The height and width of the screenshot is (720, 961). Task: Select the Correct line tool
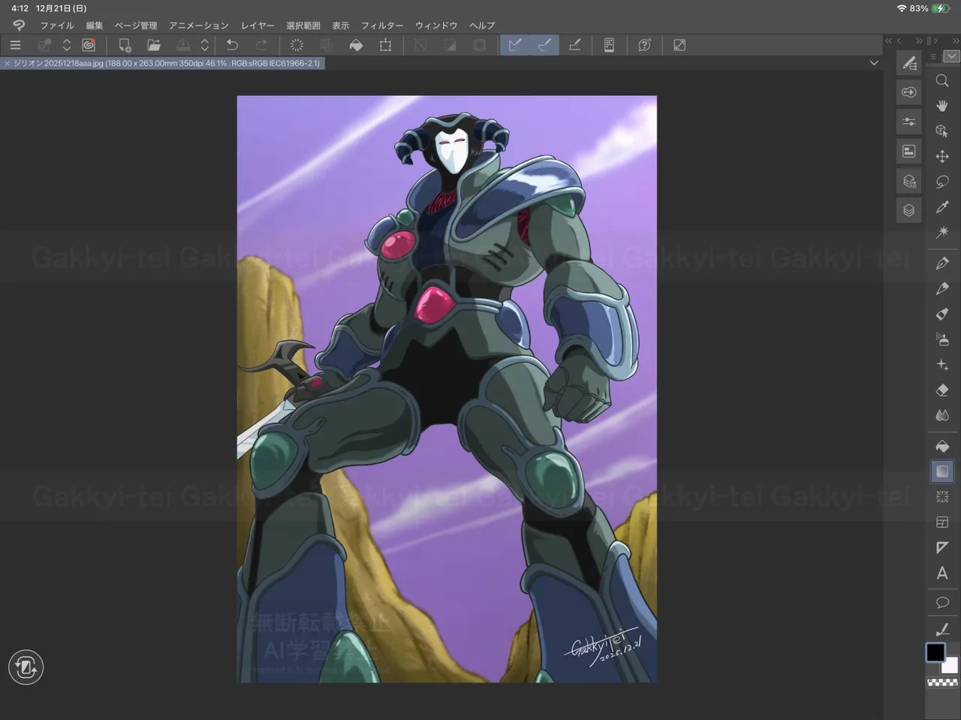pos(942,629)
